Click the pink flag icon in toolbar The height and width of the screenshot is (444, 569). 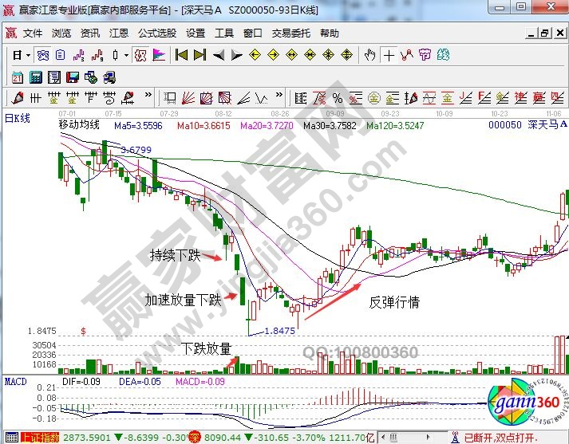tap(158, 55)
